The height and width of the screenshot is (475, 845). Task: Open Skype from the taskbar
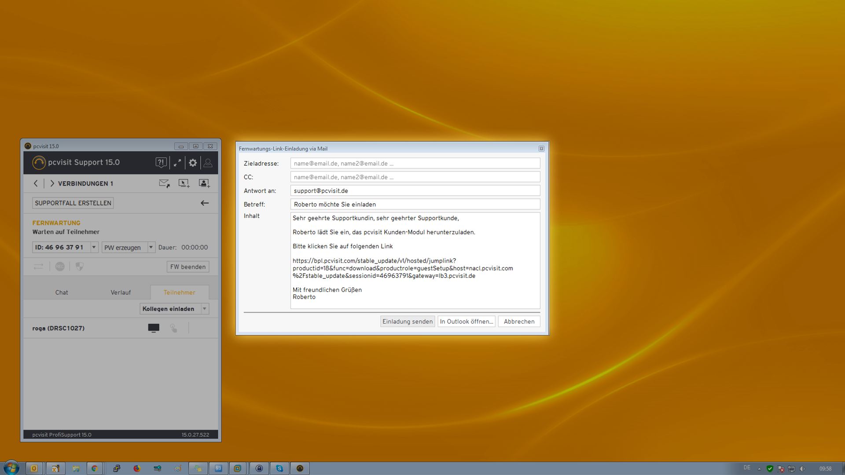point(279,468)
